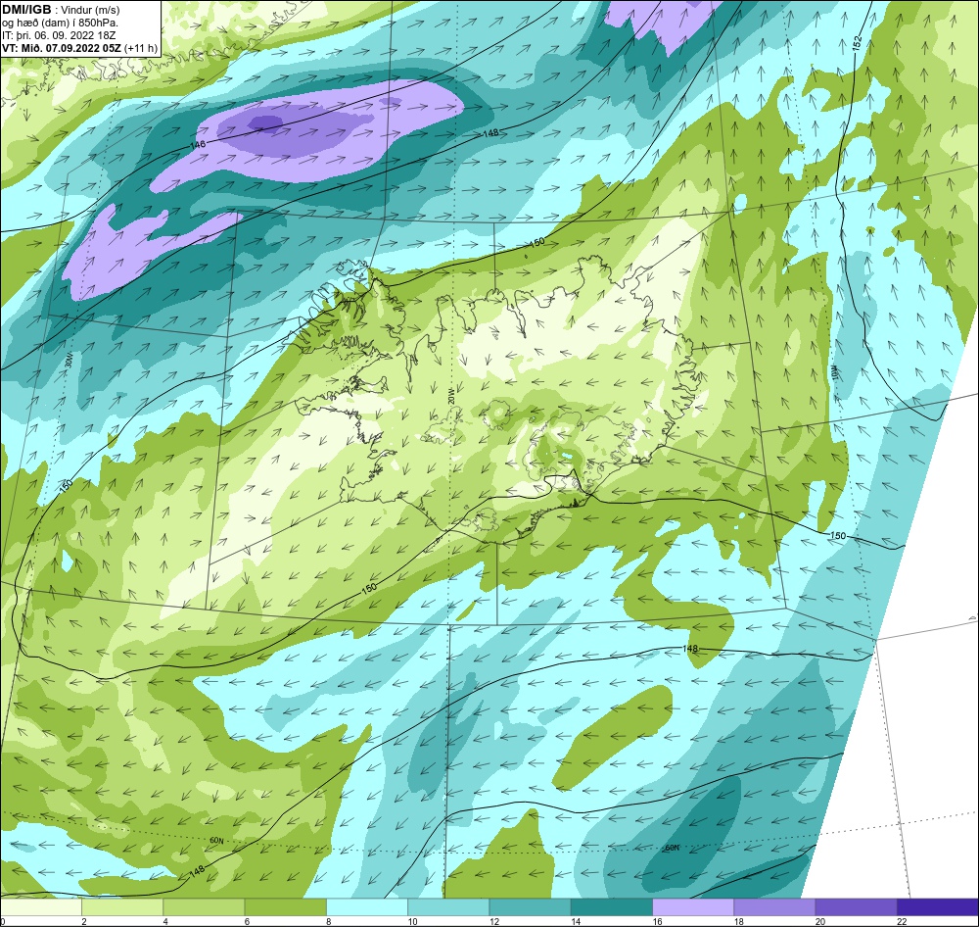979x927 pixels.
Task: Select the lavender 16–18 m/s legend swatch
Action: (x=693, y=906)
